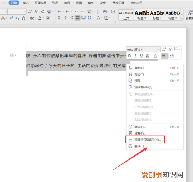
Task: Click the increase indent icon
Action: [83, 12]
